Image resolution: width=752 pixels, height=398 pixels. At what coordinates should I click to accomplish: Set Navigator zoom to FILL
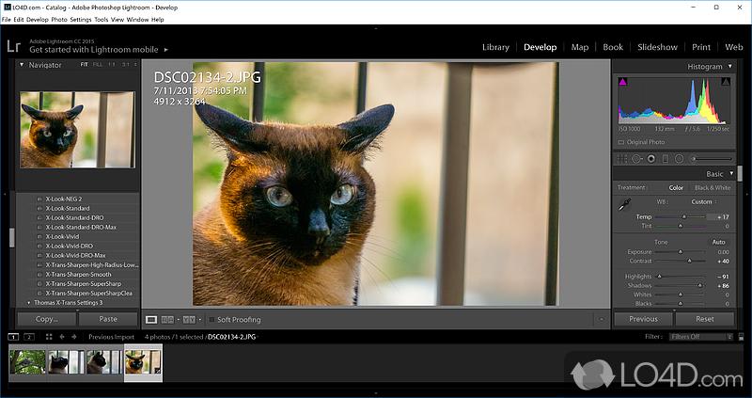(98, 64)
